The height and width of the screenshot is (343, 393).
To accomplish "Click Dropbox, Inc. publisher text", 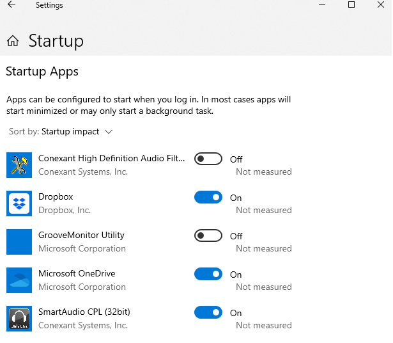I will pos(65,211).
